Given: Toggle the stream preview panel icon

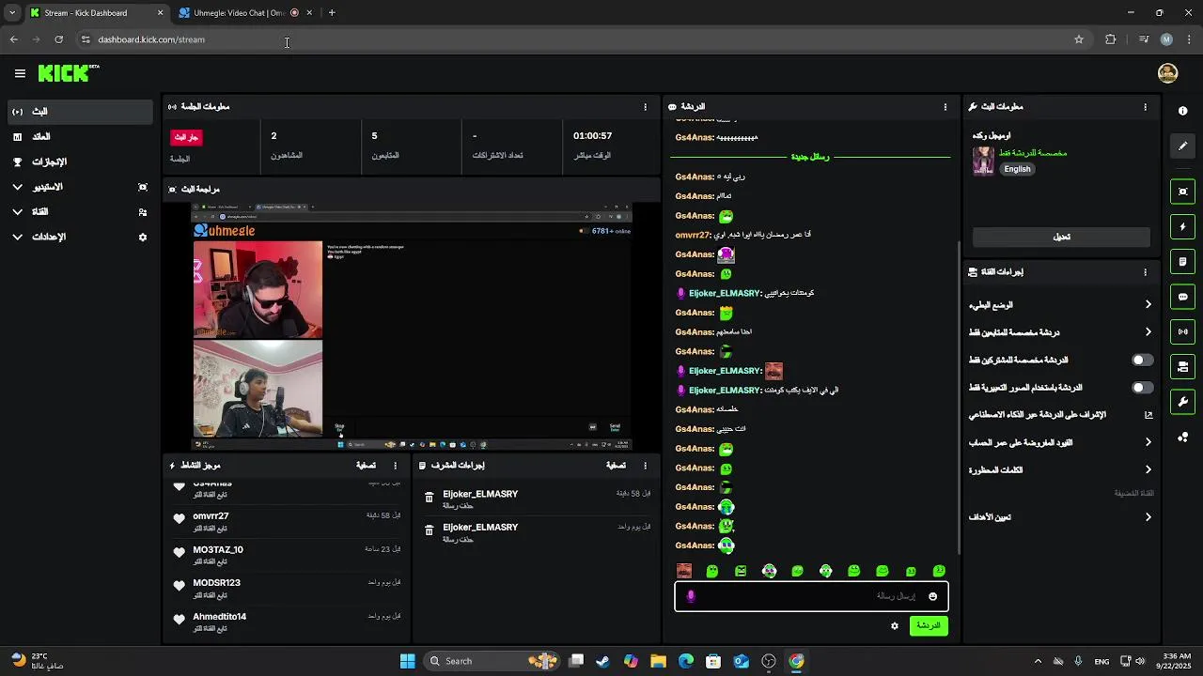Looking at the screenshot, I should click(1182, 192).
